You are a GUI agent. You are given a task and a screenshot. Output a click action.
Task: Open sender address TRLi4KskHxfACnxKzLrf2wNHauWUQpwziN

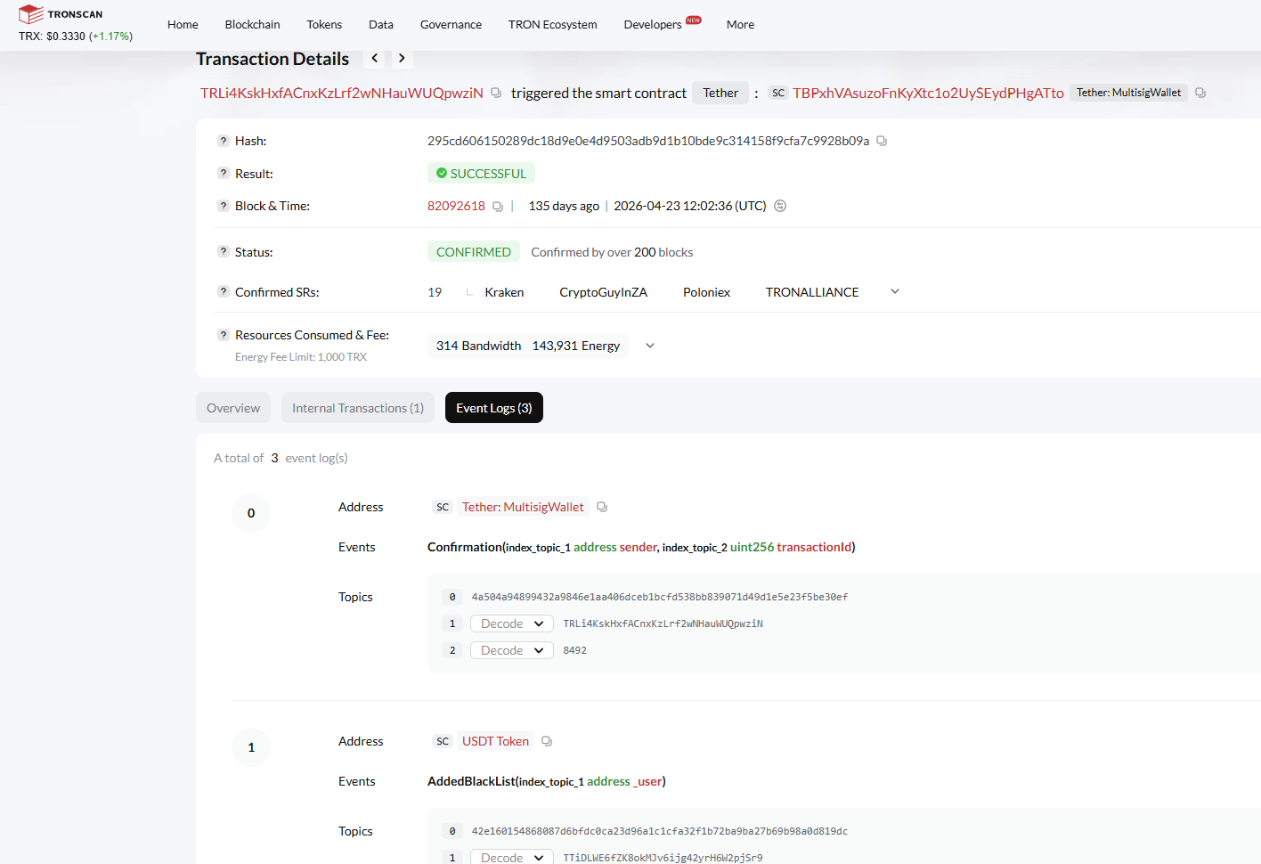click(x=342, y=93)
